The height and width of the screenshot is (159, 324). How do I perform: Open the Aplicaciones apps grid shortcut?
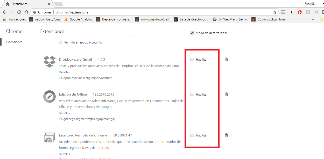pyautogui.click(x=15, y=19)
